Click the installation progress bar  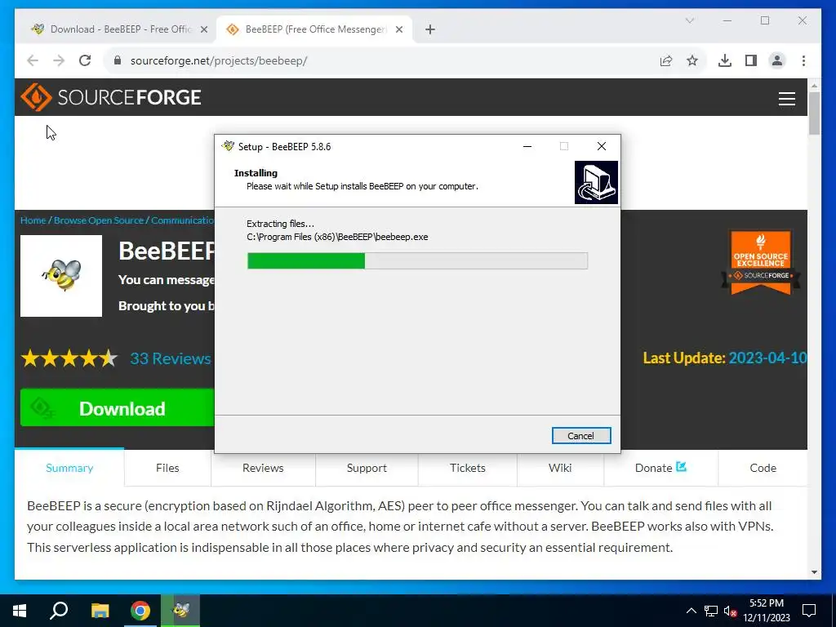click(417, 260)
